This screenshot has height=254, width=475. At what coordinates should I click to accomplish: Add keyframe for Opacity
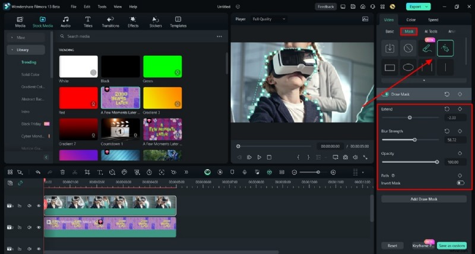[x=460, y=153]
